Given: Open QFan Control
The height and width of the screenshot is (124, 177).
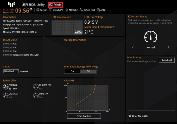Looking at the screenshot, I should click(x=84, y=116).
